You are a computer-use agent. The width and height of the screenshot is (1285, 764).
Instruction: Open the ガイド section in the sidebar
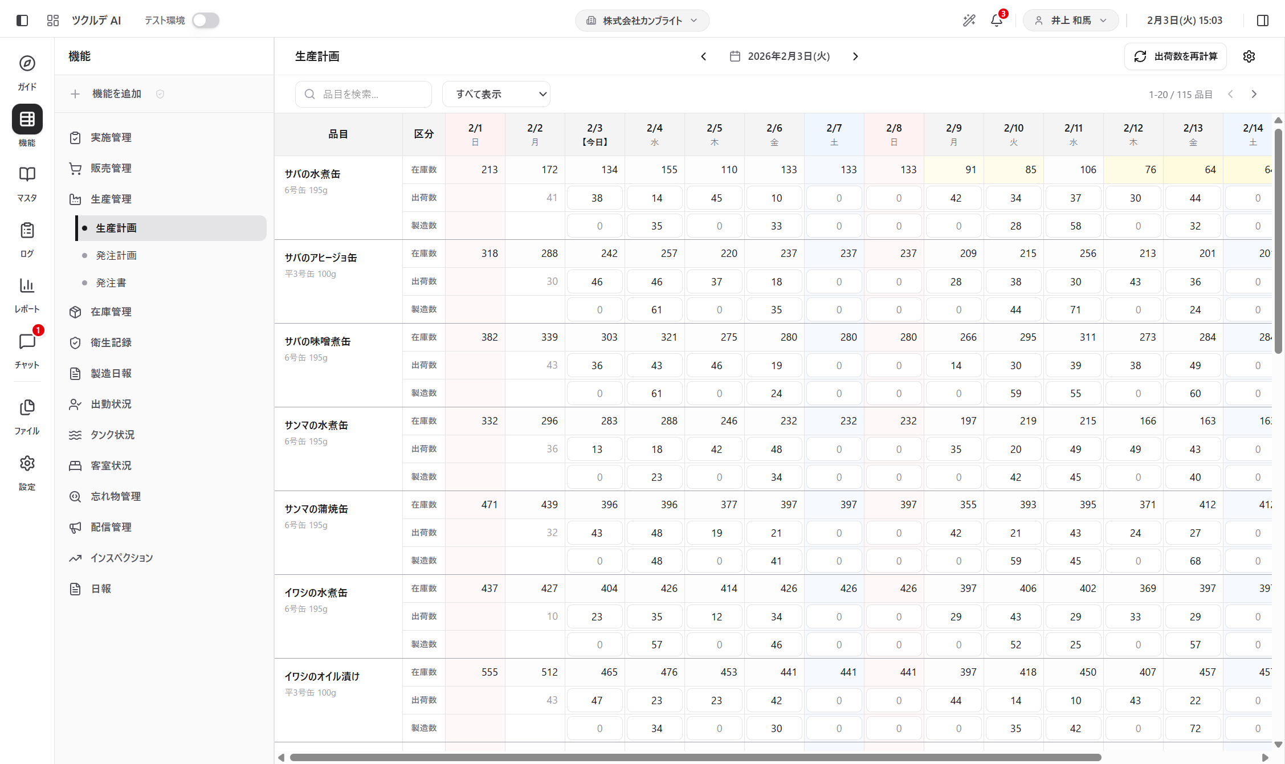(26, 72)
